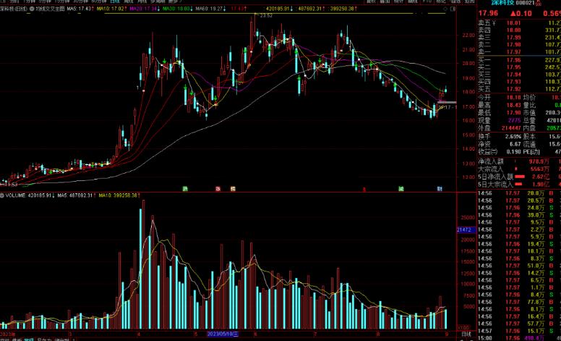
Task: Click the first green event marker below chart
Action: click(x=185, y=189)
